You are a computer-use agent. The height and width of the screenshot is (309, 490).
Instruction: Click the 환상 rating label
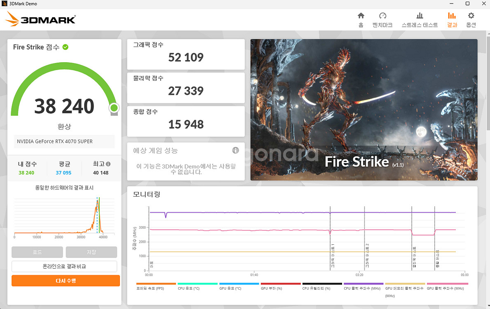[x=64, y=126]
